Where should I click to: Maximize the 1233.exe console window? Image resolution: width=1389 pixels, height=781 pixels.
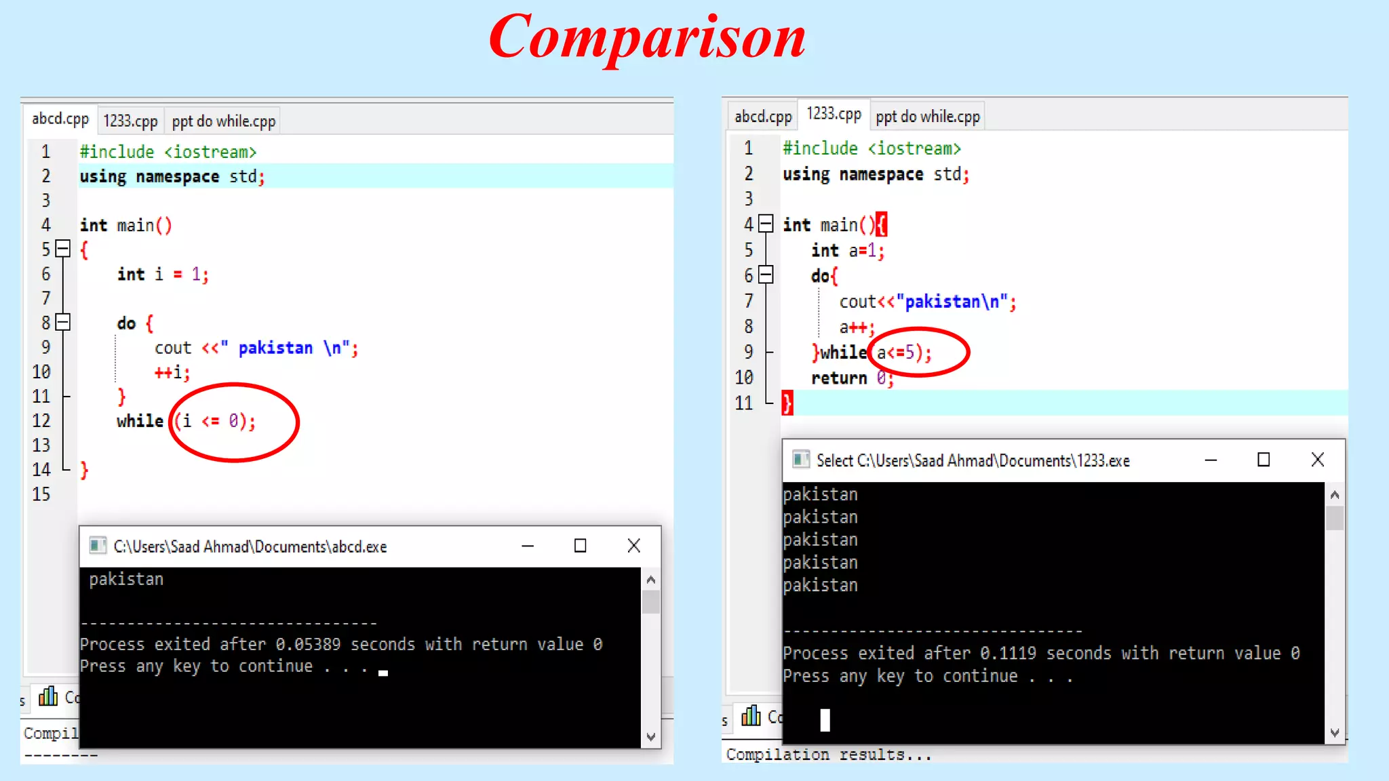pyautogui.click(x=1264, y=460)
